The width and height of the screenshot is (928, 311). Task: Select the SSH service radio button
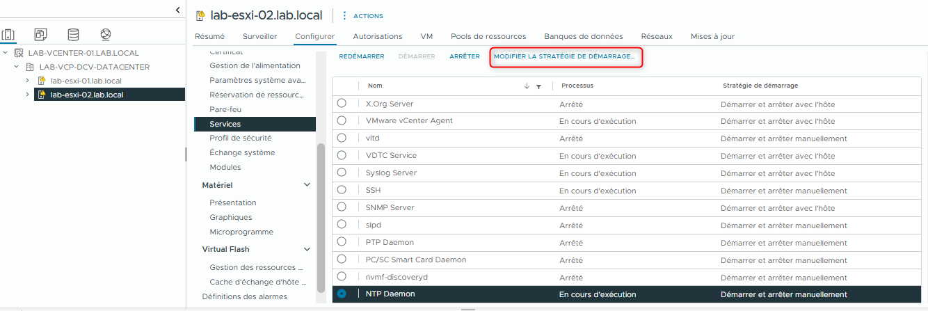(x=342, y=190)
